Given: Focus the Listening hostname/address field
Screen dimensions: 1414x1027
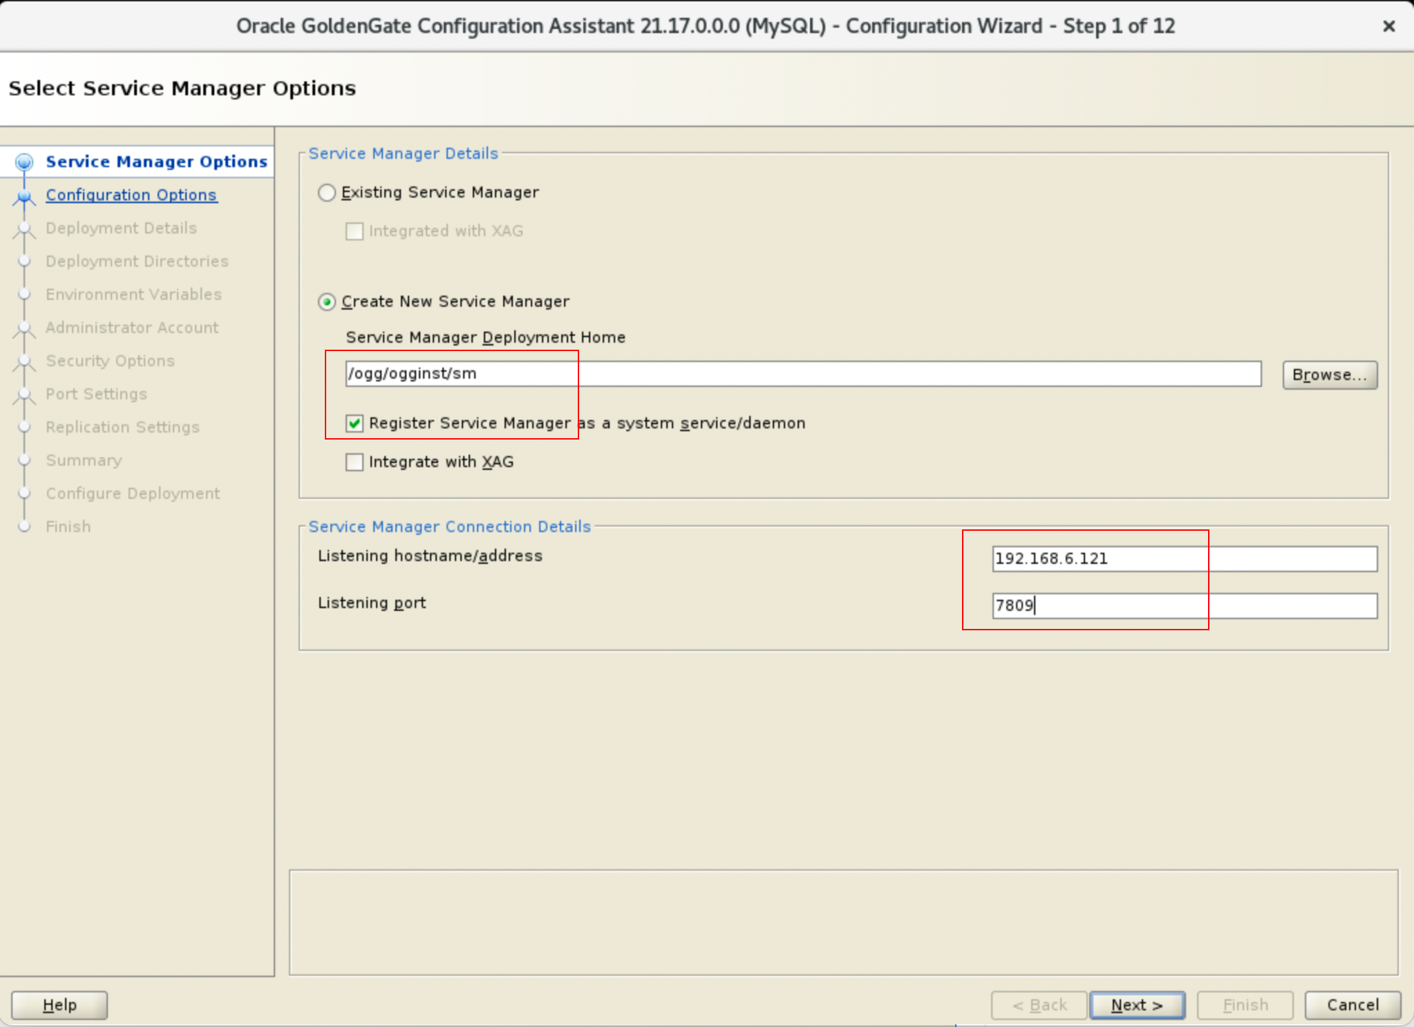Looking at the screenshot, I should [1184, 559].
